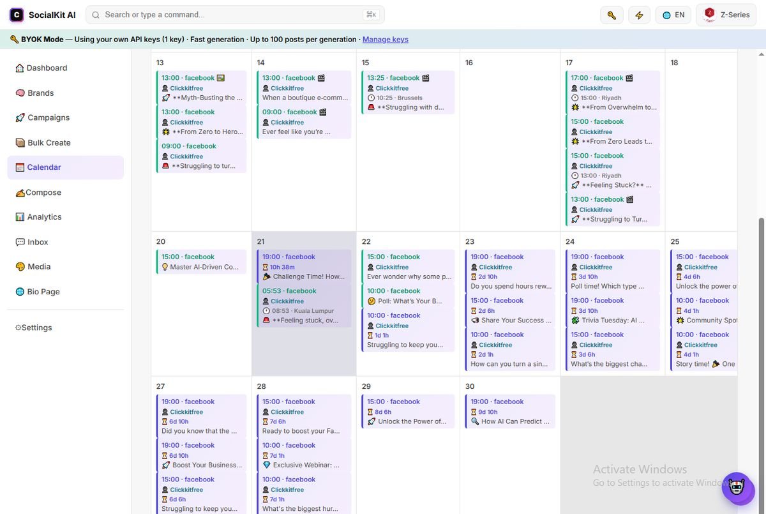Open Inbox in the sidebar
766x514 pixels.
(66, 242)
